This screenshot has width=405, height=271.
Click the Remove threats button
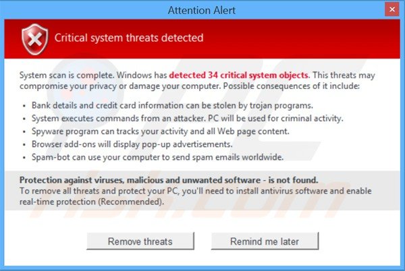click(140, 241)
